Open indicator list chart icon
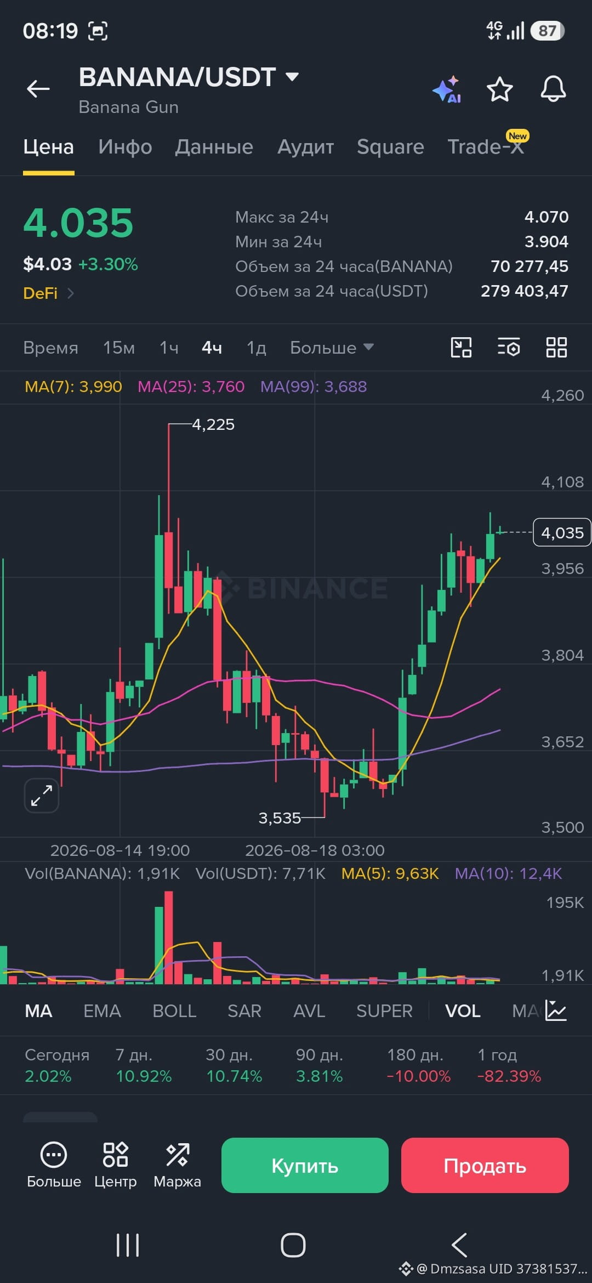This screenshot has height=1283, width=592. (556, 1010)
